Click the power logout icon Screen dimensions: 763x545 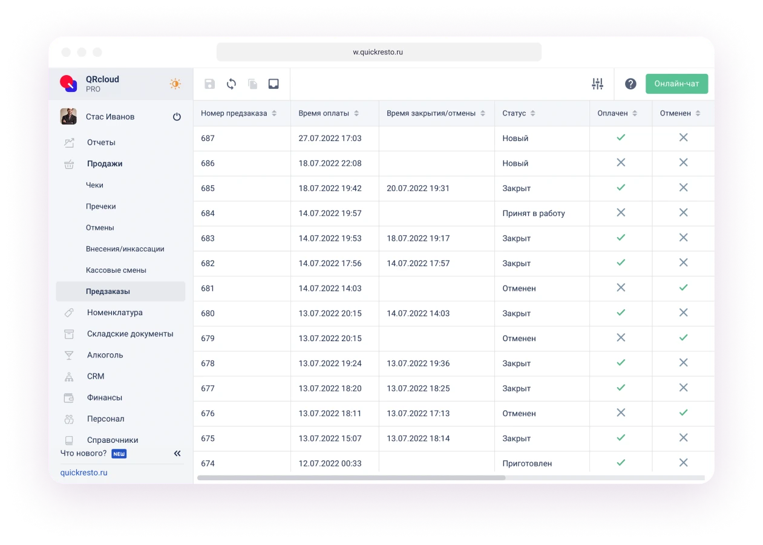pyautogui.click(x=177, y=117)
